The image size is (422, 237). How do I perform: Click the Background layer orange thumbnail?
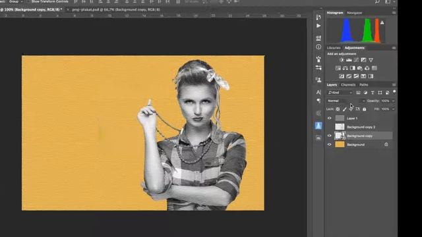(340, 145)
